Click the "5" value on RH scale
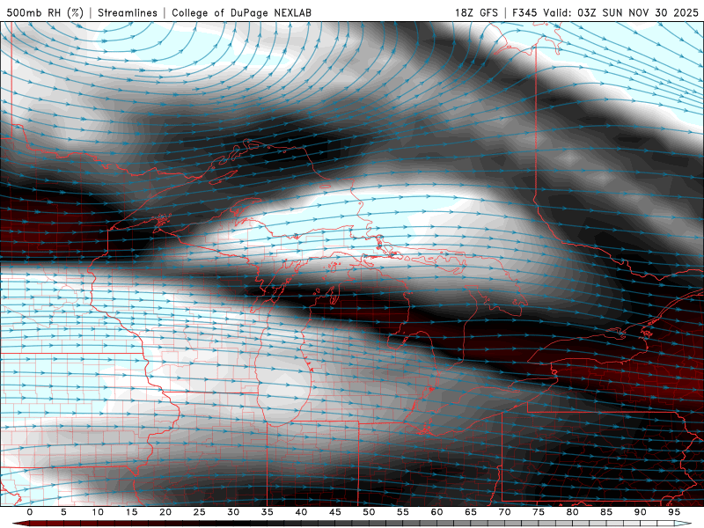 tap(63, 512)
